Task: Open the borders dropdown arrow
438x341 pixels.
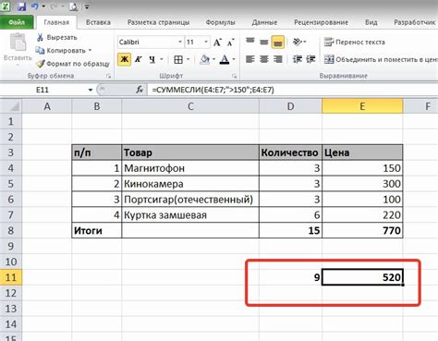Action: click(x=188, y=59)
